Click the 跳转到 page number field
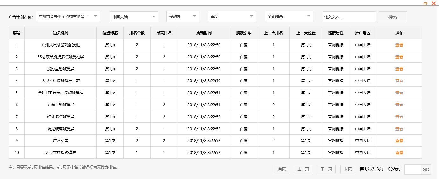The height and width of the screenshot is (179, 439). [x=413, y=169]
